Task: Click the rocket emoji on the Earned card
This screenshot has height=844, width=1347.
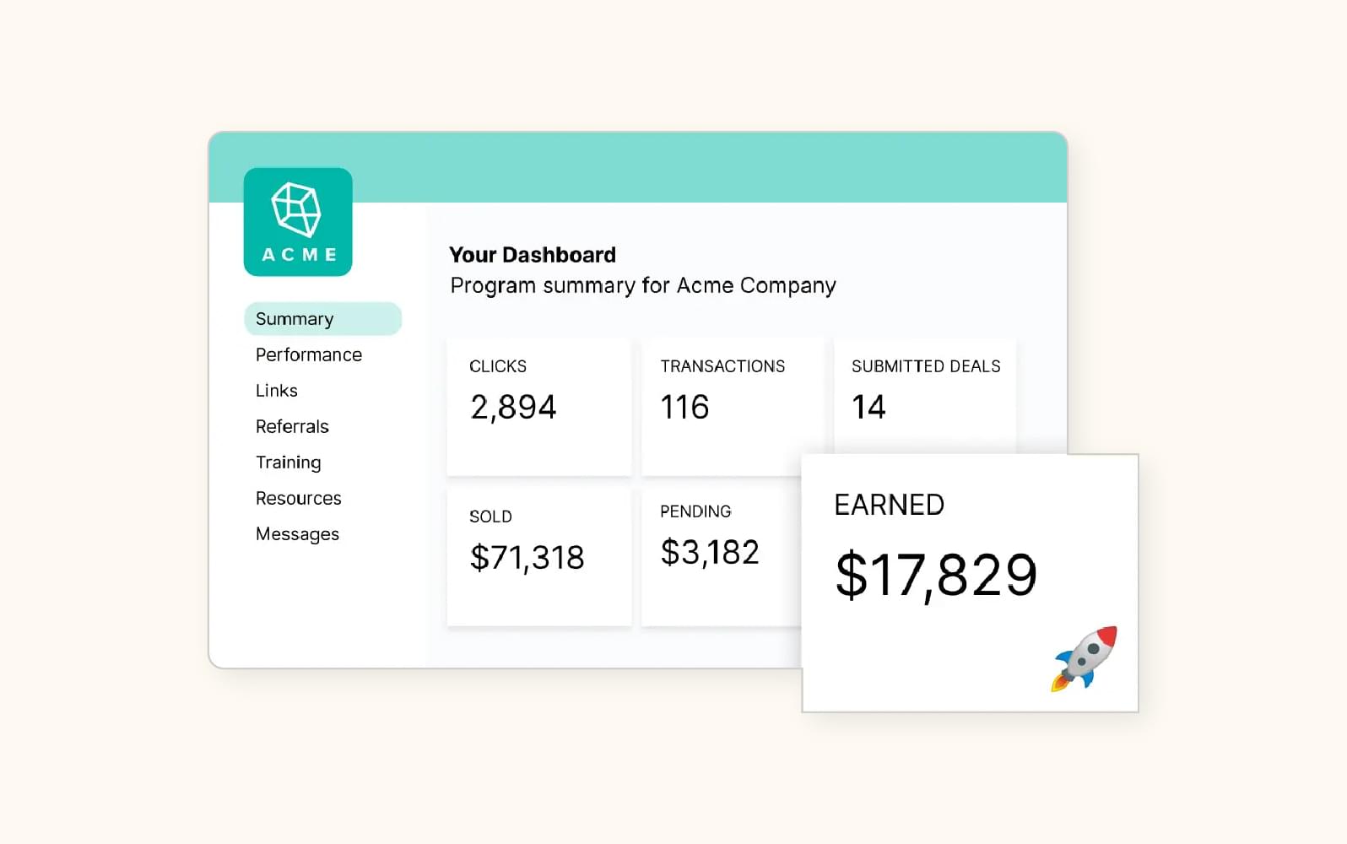Action: click(x=1085, y=660)
